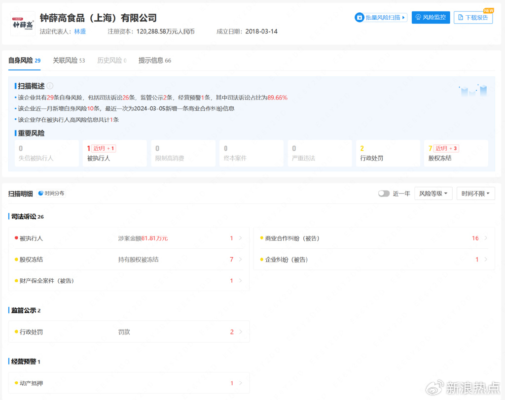Click the 近1月+1 badge on 被执行人 card

pyautogui.click(x=104, y=148)
